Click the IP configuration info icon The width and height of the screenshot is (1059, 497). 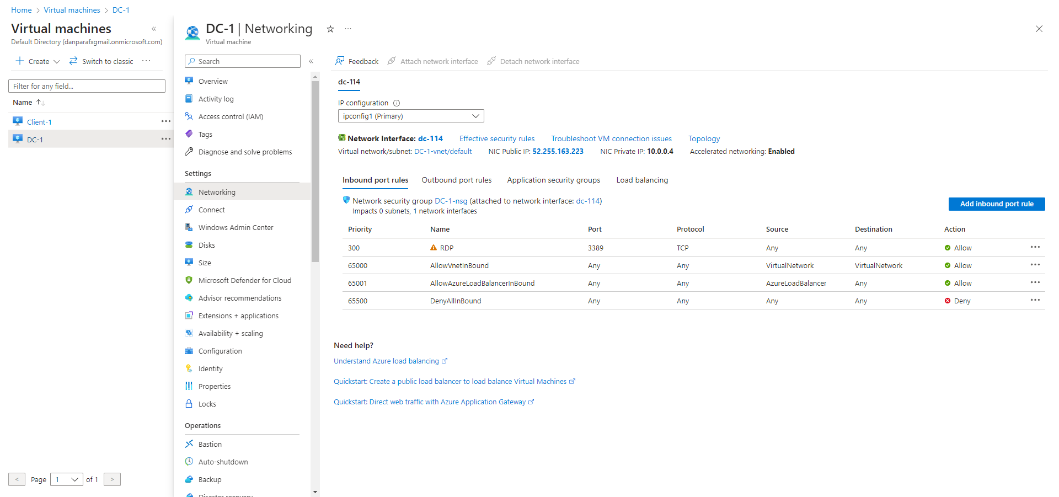pyautogui.click(x=397, y=103)
